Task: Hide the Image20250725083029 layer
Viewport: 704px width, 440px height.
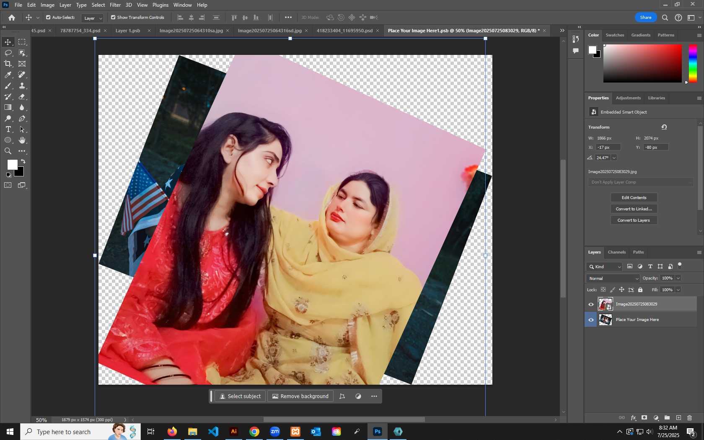Action: [591, 304]
